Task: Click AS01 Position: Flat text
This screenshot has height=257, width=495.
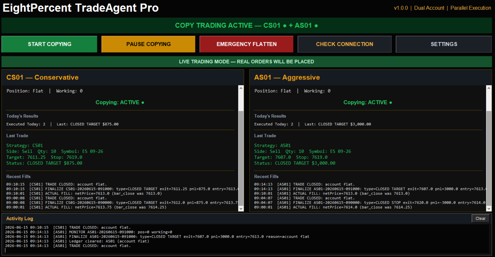Action: pos(273,91)
